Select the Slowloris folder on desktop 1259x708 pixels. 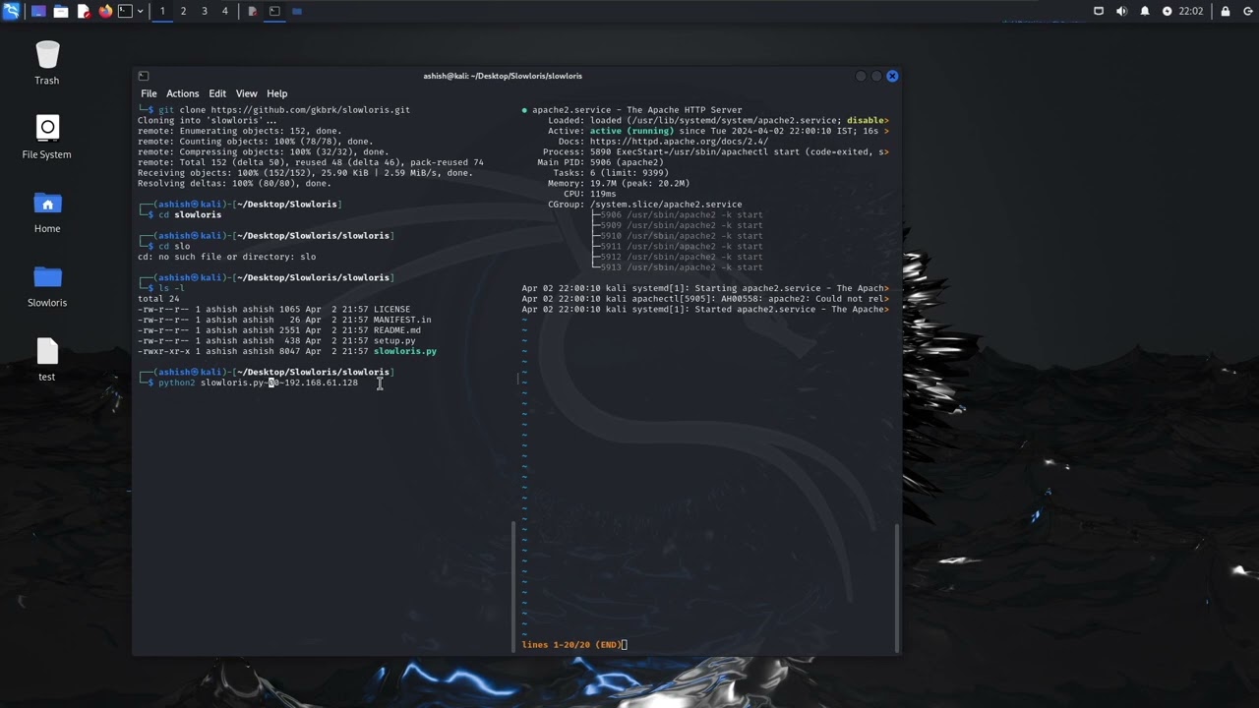(x=46, y=285)
